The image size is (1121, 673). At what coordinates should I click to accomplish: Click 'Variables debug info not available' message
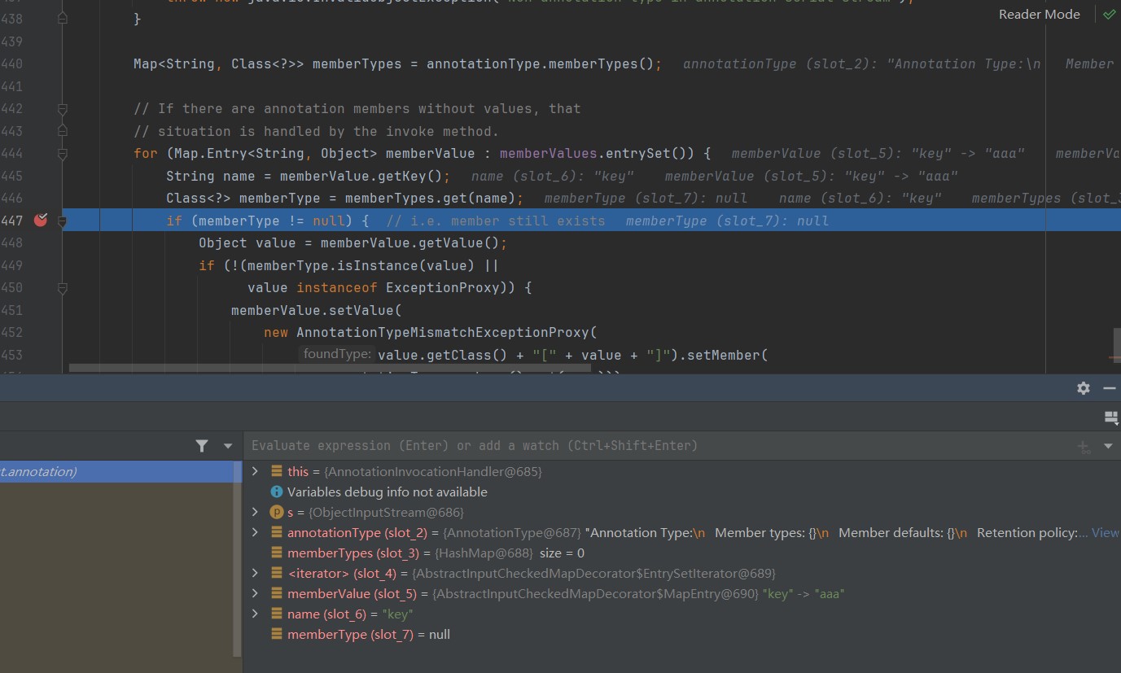(388, 492)
